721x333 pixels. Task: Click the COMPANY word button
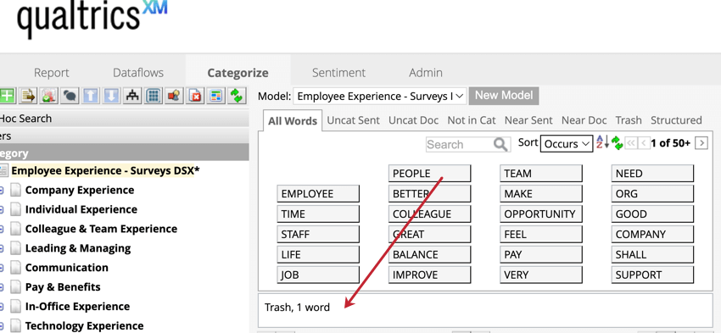pos(652,234)
